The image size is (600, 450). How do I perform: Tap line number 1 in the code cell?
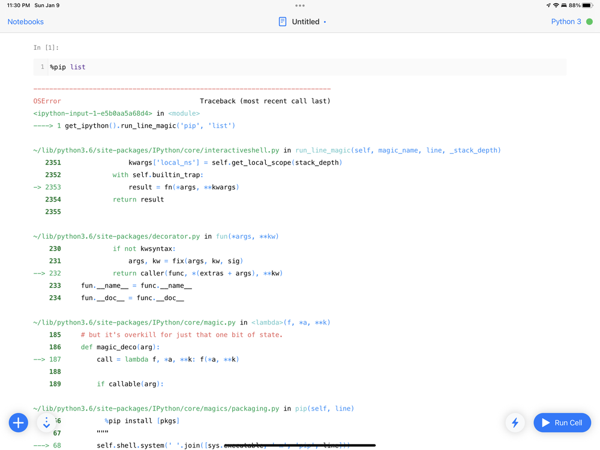tap(43, 67)
